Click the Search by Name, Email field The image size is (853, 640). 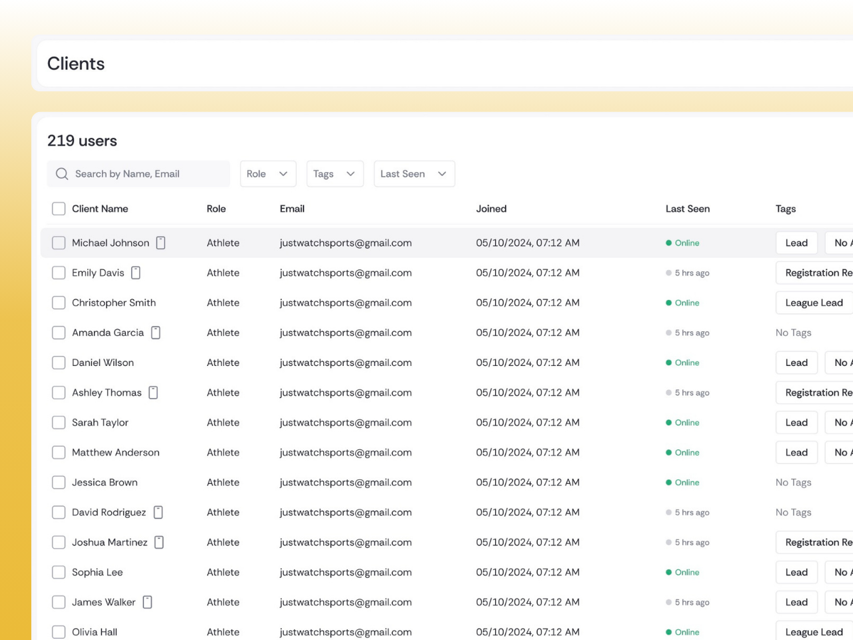pos(139,174)
